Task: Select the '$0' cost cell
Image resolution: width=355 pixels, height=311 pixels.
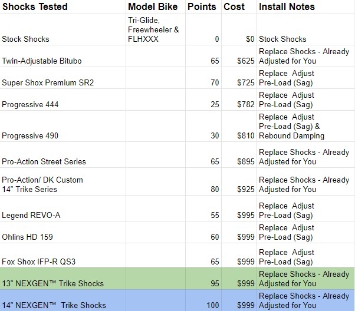Action: pyautogui.click(x=239, y=29)
